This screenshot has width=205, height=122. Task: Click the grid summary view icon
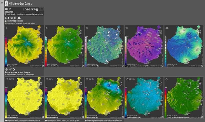click(6, 9)
